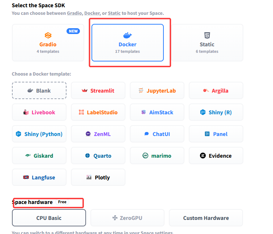Screen dimensions: 273x234
Task: Open the Gradio link in description
Action: pyautogui.click(x=74, y=13)
